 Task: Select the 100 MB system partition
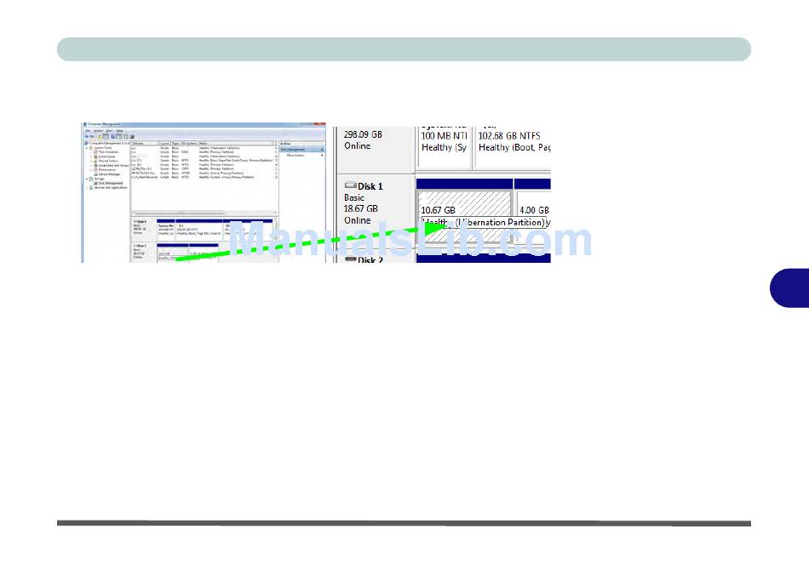tap(444, 147)
